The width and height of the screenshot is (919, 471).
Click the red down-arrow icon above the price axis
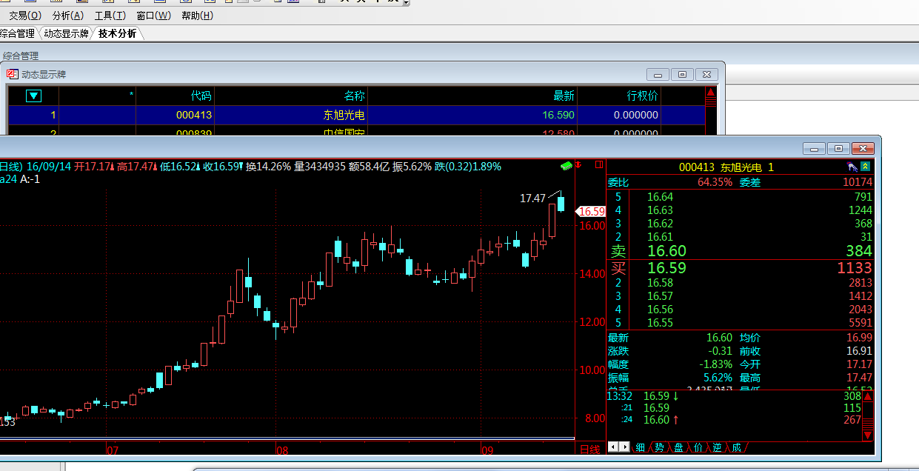[x=580, y=165]
